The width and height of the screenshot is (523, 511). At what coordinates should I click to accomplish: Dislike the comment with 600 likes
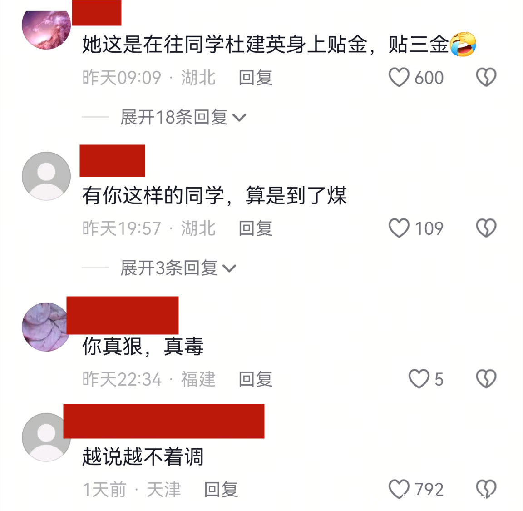486,77
